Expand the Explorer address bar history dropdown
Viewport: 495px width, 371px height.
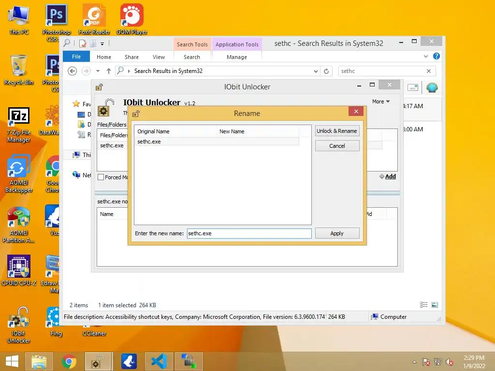click(316, 71)
